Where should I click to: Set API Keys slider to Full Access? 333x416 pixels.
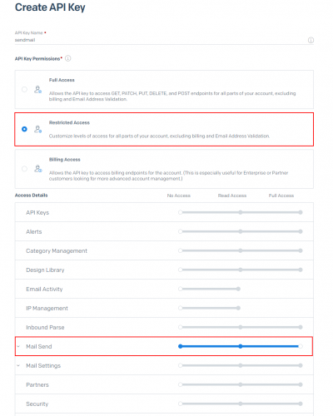(301, 212)
